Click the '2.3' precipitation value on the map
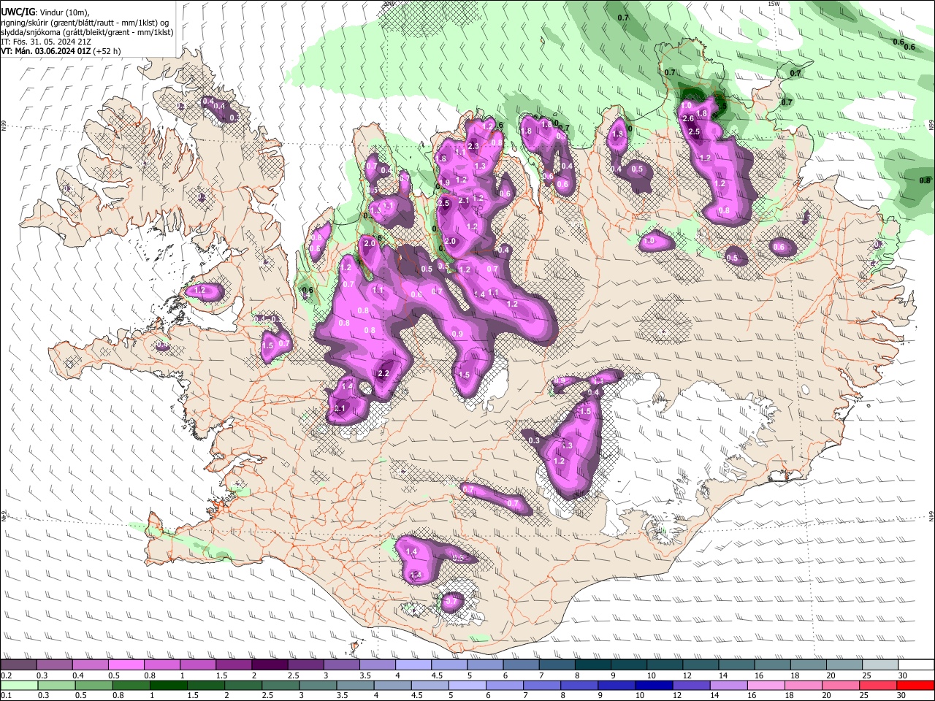 [x=473, y=147]
